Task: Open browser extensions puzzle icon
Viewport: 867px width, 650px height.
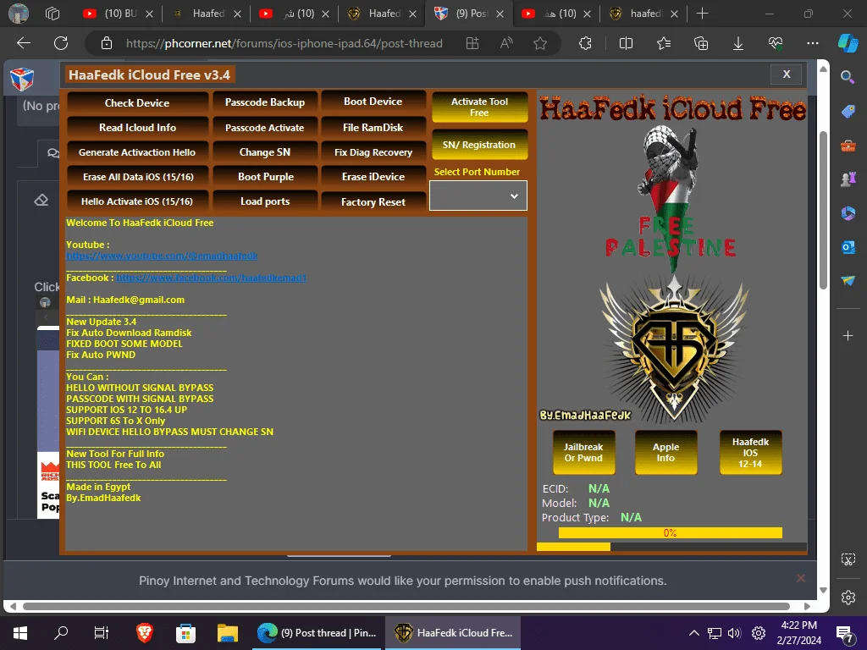Action: click(586, 43)
